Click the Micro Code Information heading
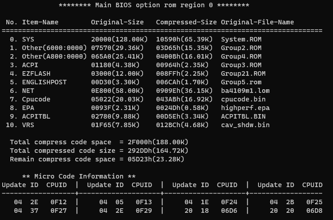 pos(79,176)
